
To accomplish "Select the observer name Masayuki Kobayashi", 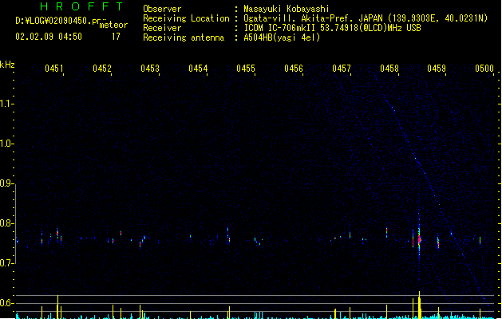I will 287,9.
